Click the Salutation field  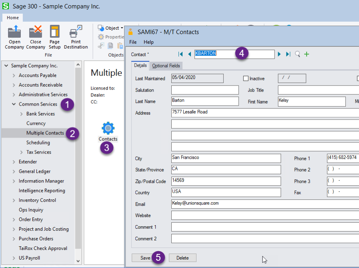click(x=205, y=90)
